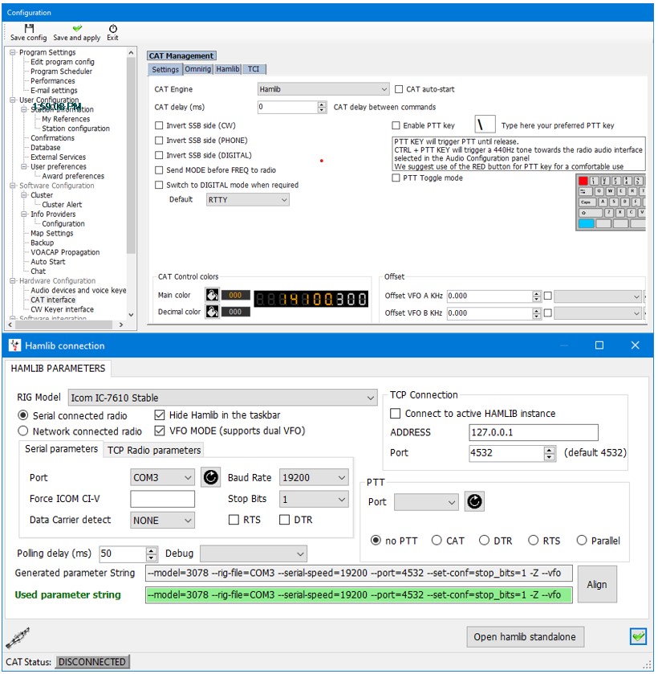This screenshot has height=674, width=658.
Task: Toggle Invert SSB side (CW)
Action: pyautogui.click(x=159, y=125)
